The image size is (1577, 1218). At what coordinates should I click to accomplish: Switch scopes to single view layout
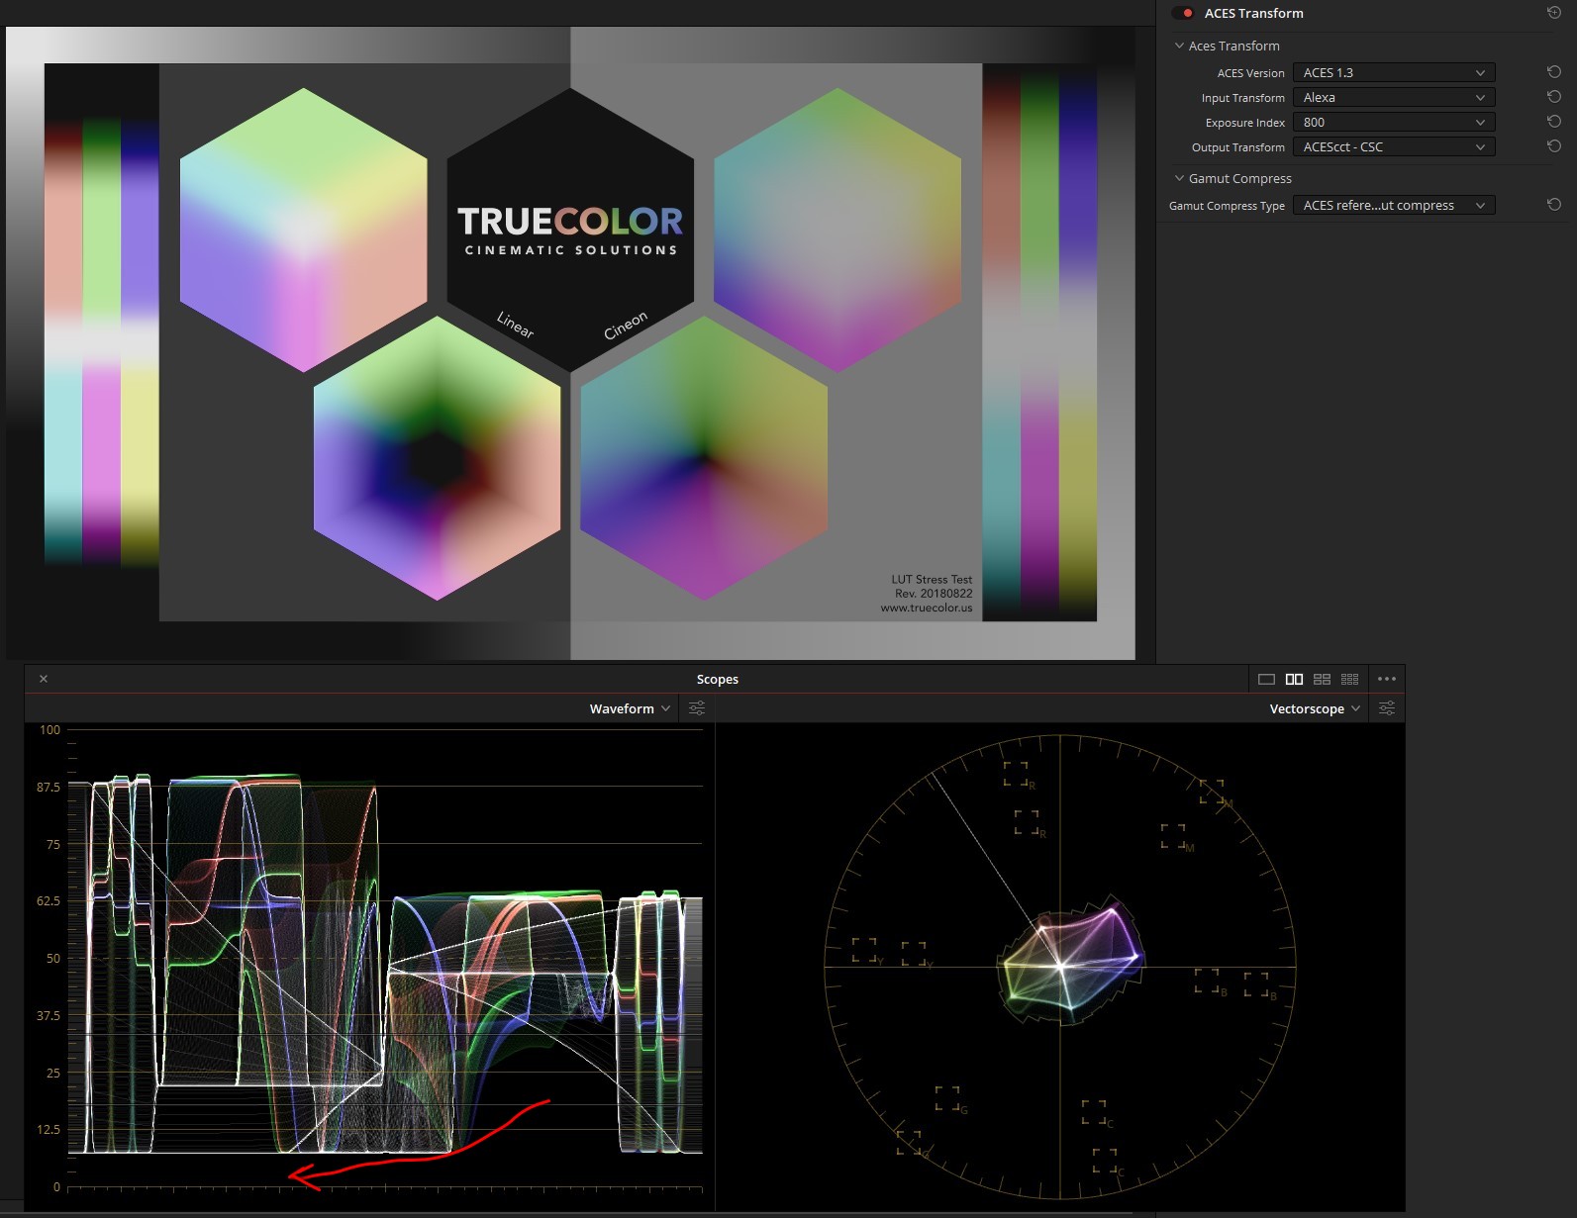(x=1266, y=679)
